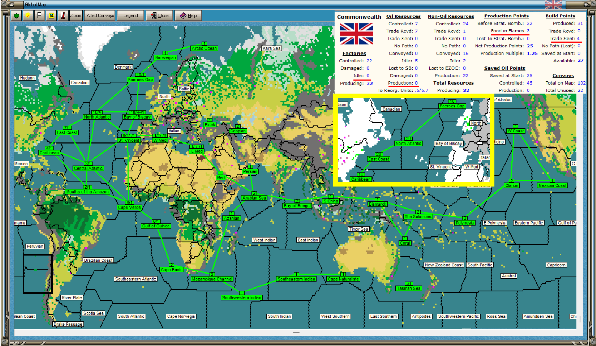
Task: Select the Persian sea area label
Action: coord(250,171)
